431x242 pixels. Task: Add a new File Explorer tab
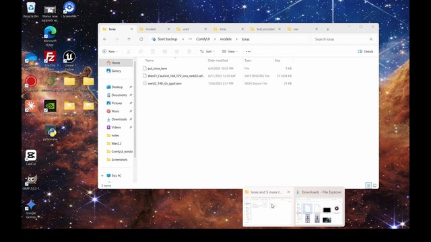328,29
